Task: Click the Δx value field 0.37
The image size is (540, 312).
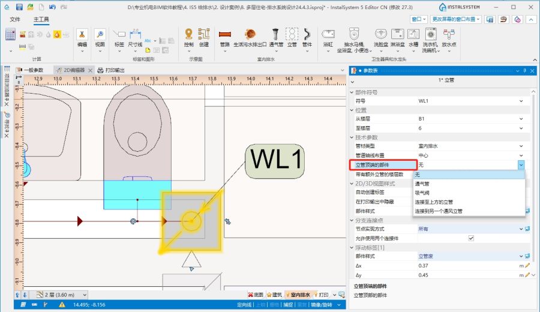Action: pos(468,265)
